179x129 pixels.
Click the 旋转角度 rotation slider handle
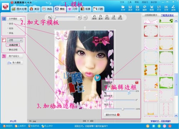coord(105,100)
